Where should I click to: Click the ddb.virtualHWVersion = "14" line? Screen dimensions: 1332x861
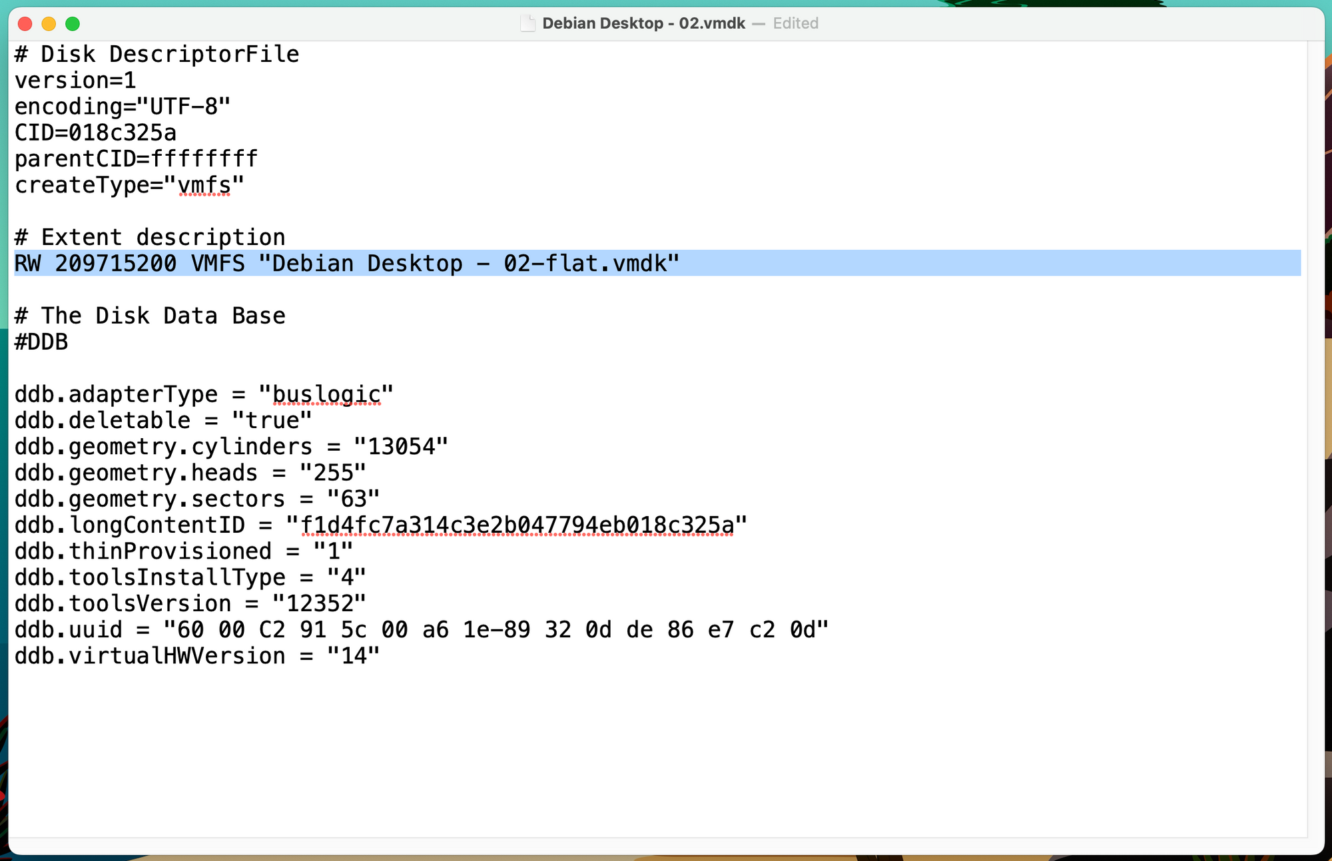(197, 656)
